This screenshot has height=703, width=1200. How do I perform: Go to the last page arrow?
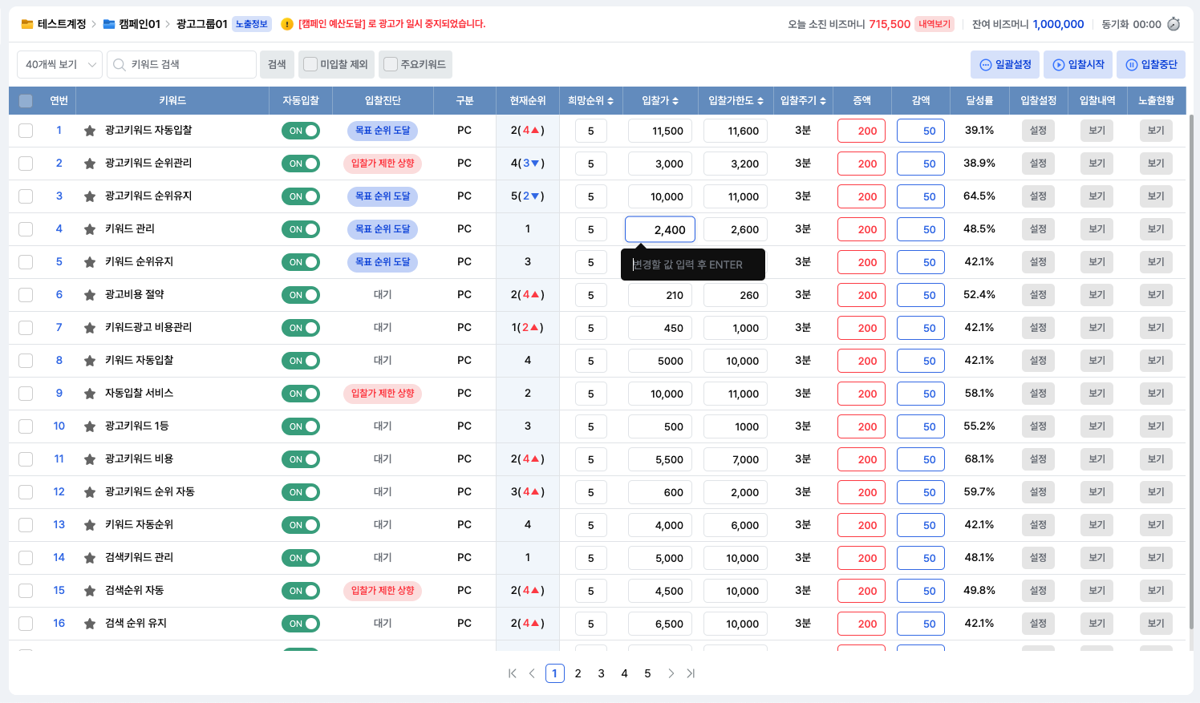coord(691,673)
